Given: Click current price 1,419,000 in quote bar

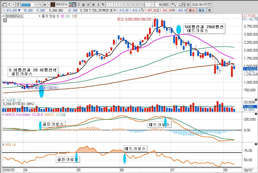Looking at the screenshot, I should [10, 10].
